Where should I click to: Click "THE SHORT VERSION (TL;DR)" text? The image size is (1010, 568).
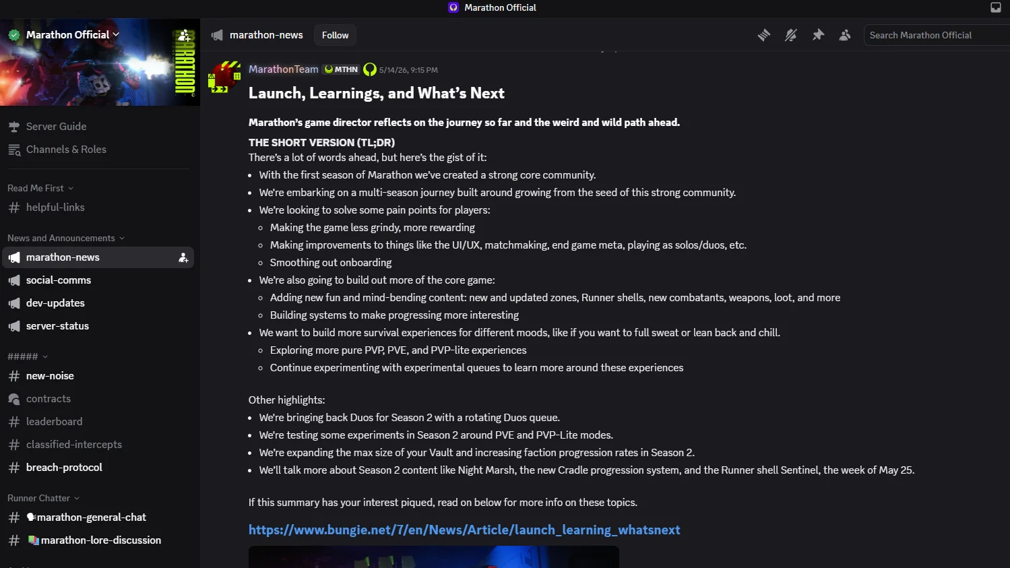(321, 143)
